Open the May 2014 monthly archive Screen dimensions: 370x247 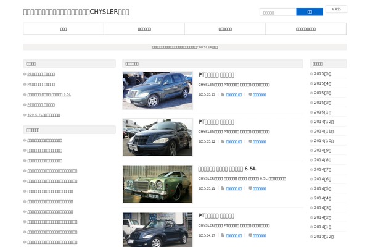pos(323,188)
